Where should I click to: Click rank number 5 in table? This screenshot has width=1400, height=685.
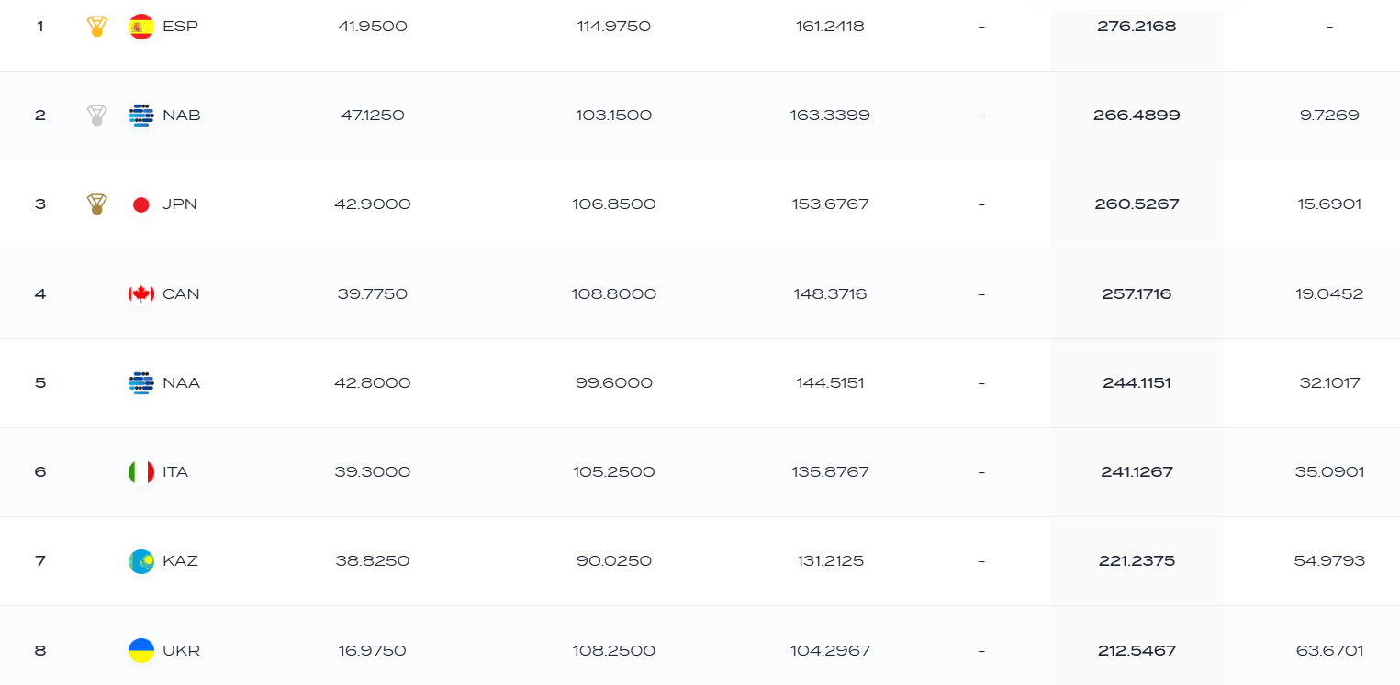40,383
